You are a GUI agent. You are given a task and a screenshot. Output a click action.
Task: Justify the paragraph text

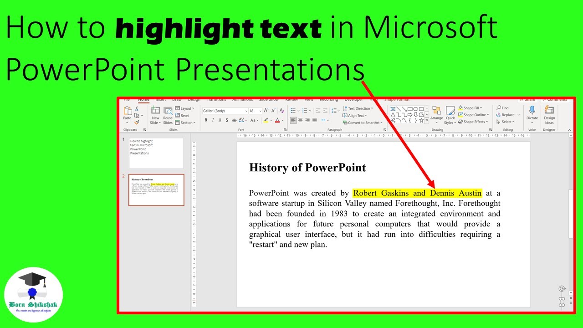click(x=314, y=120)
